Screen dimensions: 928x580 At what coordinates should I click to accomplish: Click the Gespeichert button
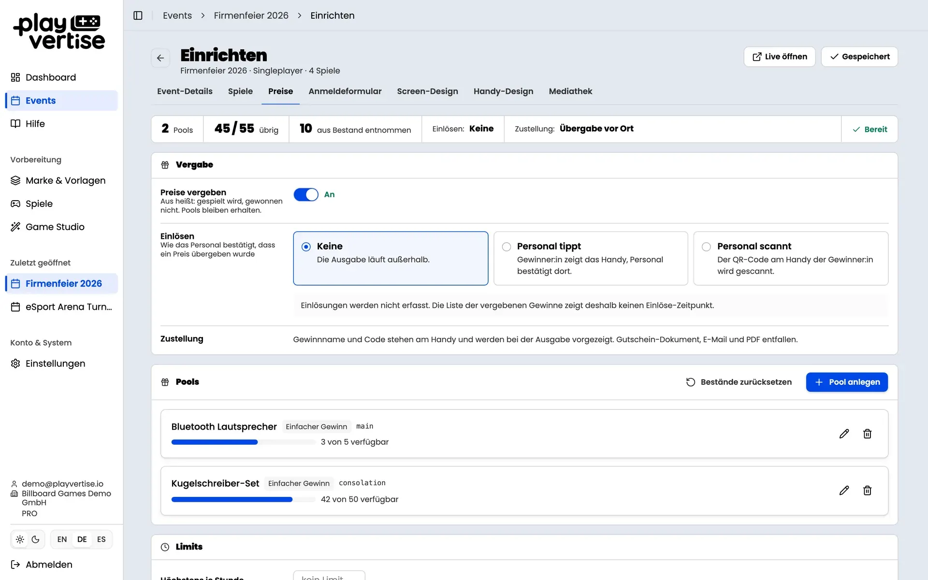pos(859,57)
